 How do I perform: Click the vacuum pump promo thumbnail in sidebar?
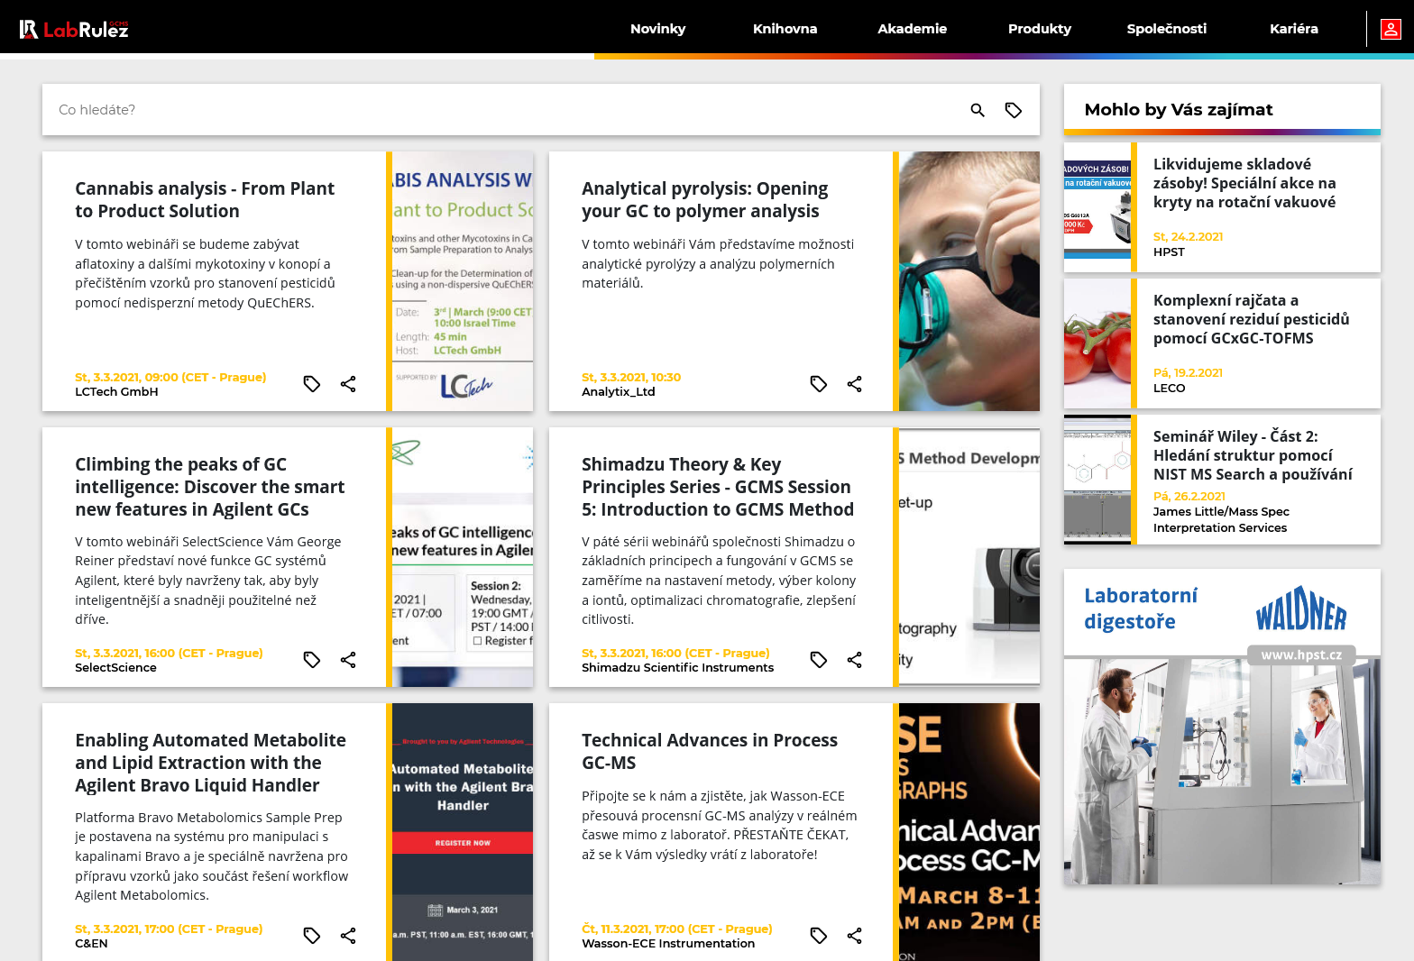pos(1097,207)
